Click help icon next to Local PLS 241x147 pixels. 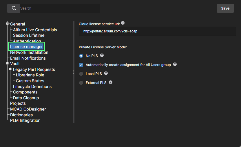[x=106, y=73]
